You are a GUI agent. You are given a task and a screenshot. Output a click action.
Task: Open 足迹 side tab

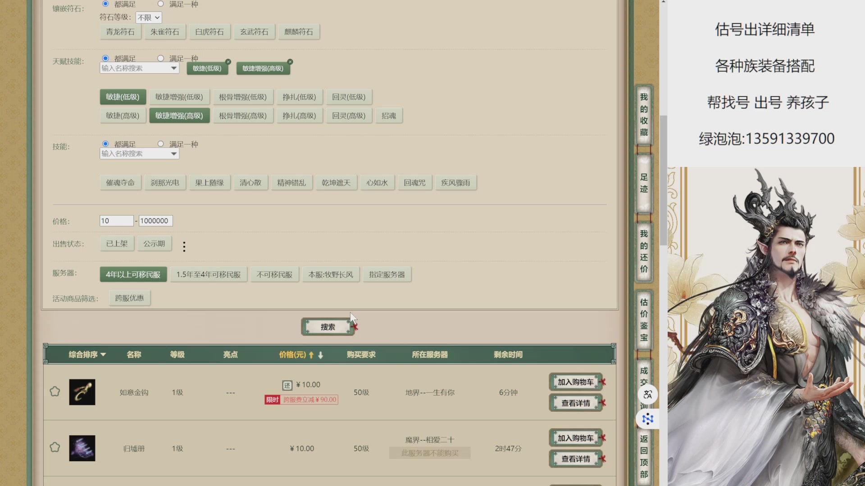(x=644, y=183)
